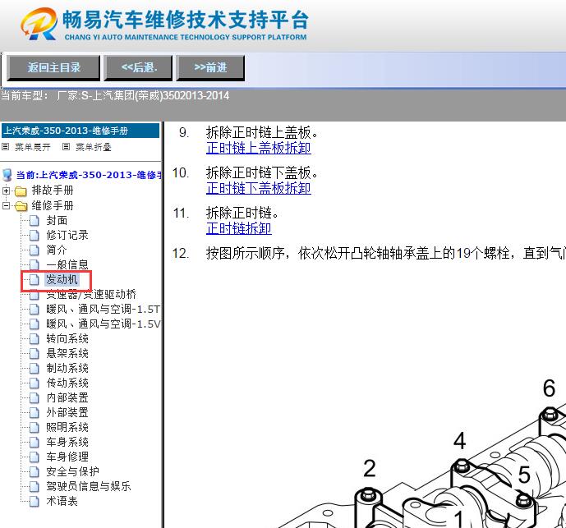This screenshot has height=528, width=566.
Task: Open 暖风、通风与空调-1.5V entry
Action: point(103,324)
